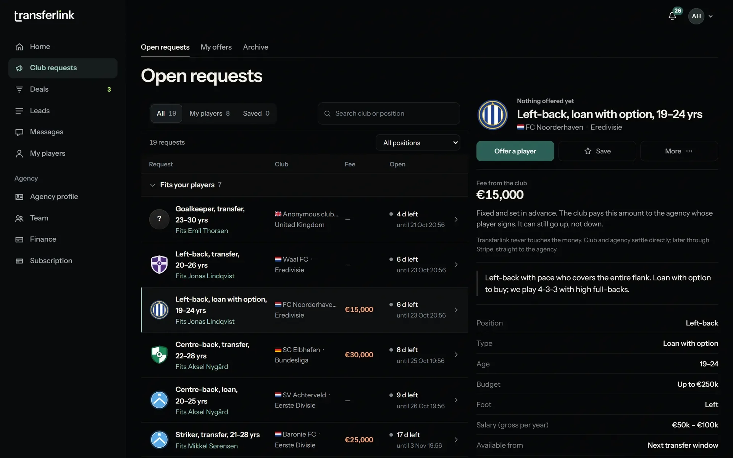
Task: Go to Leads in sidebar
Action: pyautogui.click(x=63, y=111)
